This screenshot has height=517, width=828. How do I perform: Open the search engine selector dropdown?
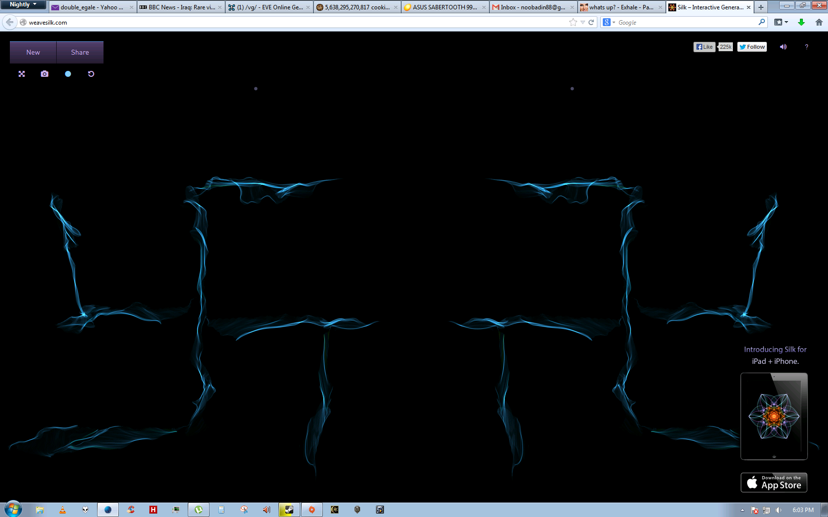(x=609, y=22)
